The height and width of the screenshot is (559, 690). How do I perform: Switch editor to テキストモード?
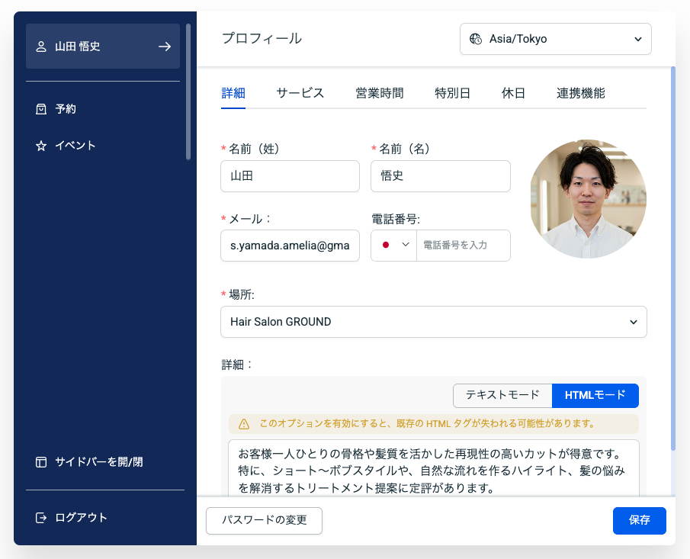[502, 395]
